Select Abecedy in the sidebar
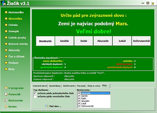 tap(14, 50)
